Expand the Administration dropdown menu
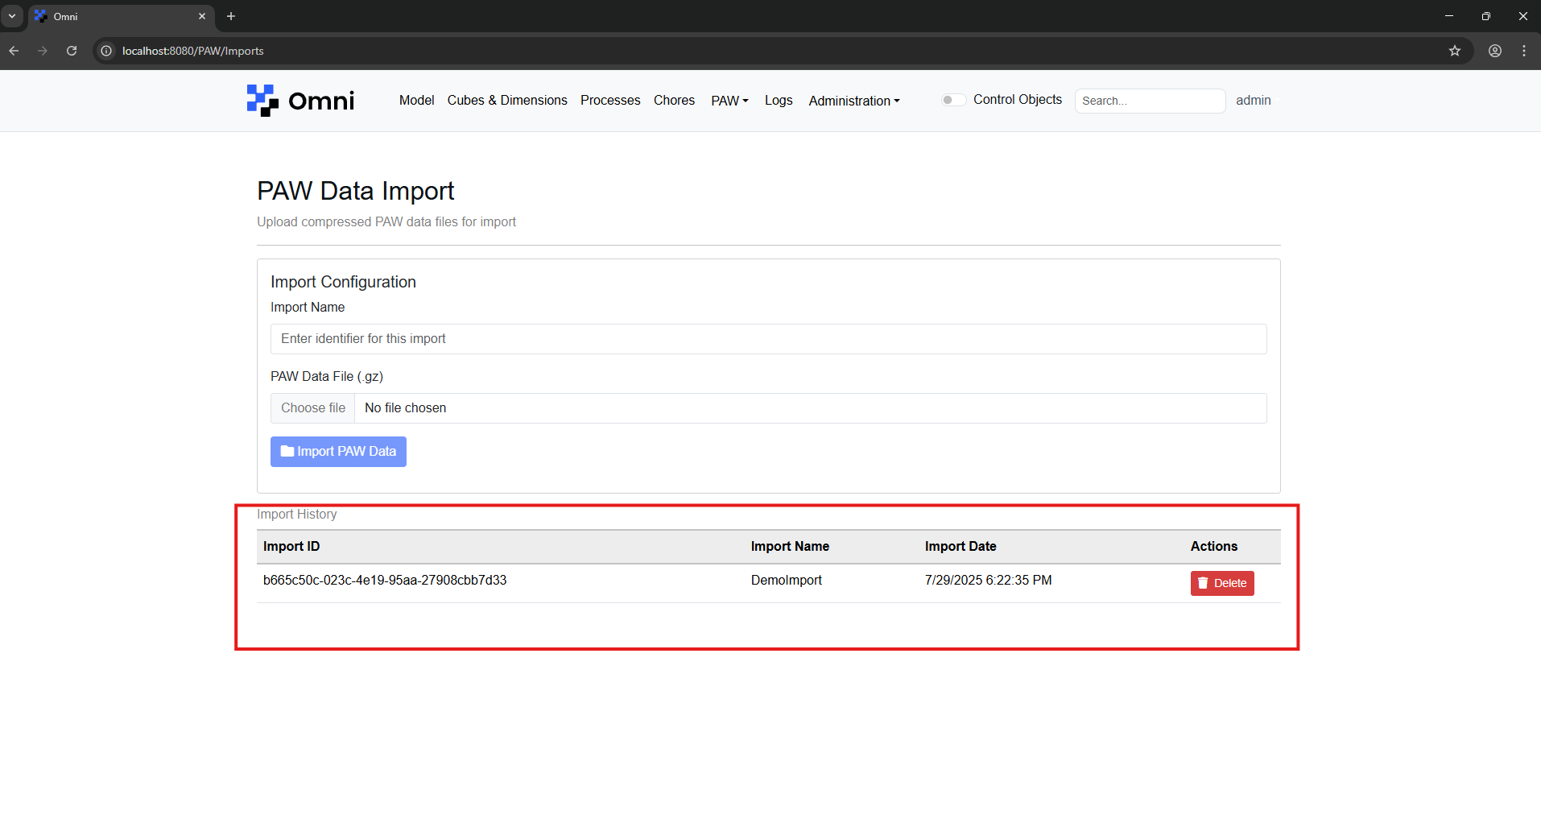Screen dimensions: 1541x827 (854, 101)
